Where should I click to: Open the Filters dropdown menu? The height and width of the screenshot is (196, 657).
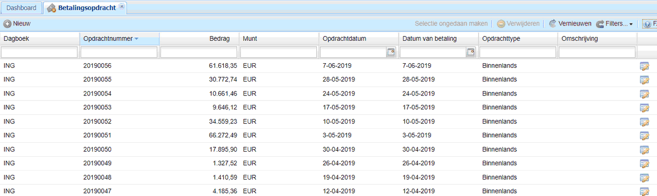click(x=614, y=23)
